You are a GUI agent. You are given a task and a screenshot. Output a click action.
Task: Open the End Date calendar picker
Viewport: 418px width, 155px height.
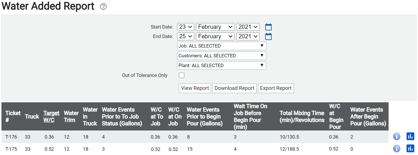(268, 37)
